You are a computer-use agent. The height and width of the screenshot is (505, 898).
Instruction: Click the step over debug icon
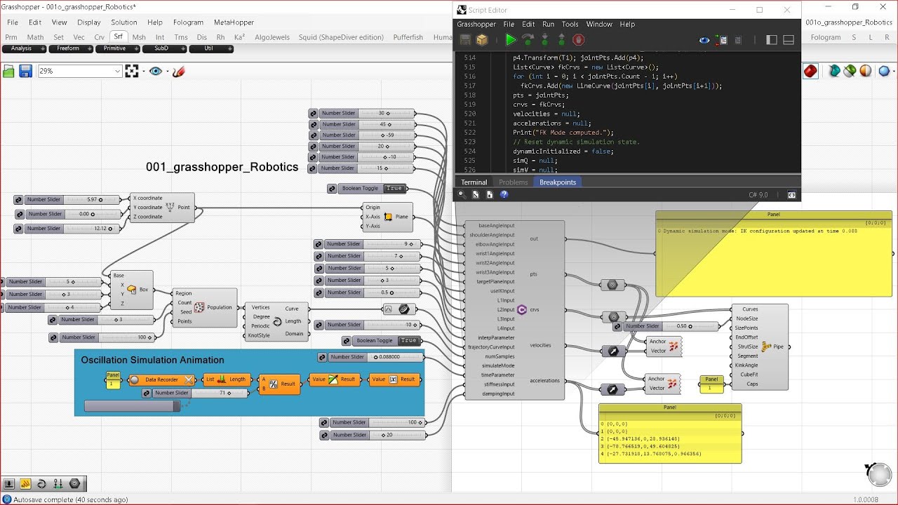(x=528, y=40)
